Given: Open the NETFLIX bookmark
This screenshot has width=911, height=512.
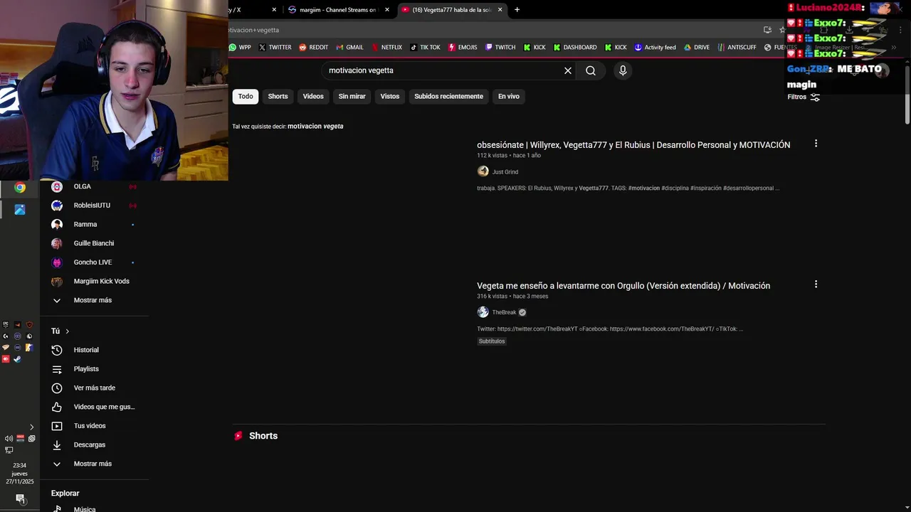Looking at the screenshot, I should coord(386,47).
